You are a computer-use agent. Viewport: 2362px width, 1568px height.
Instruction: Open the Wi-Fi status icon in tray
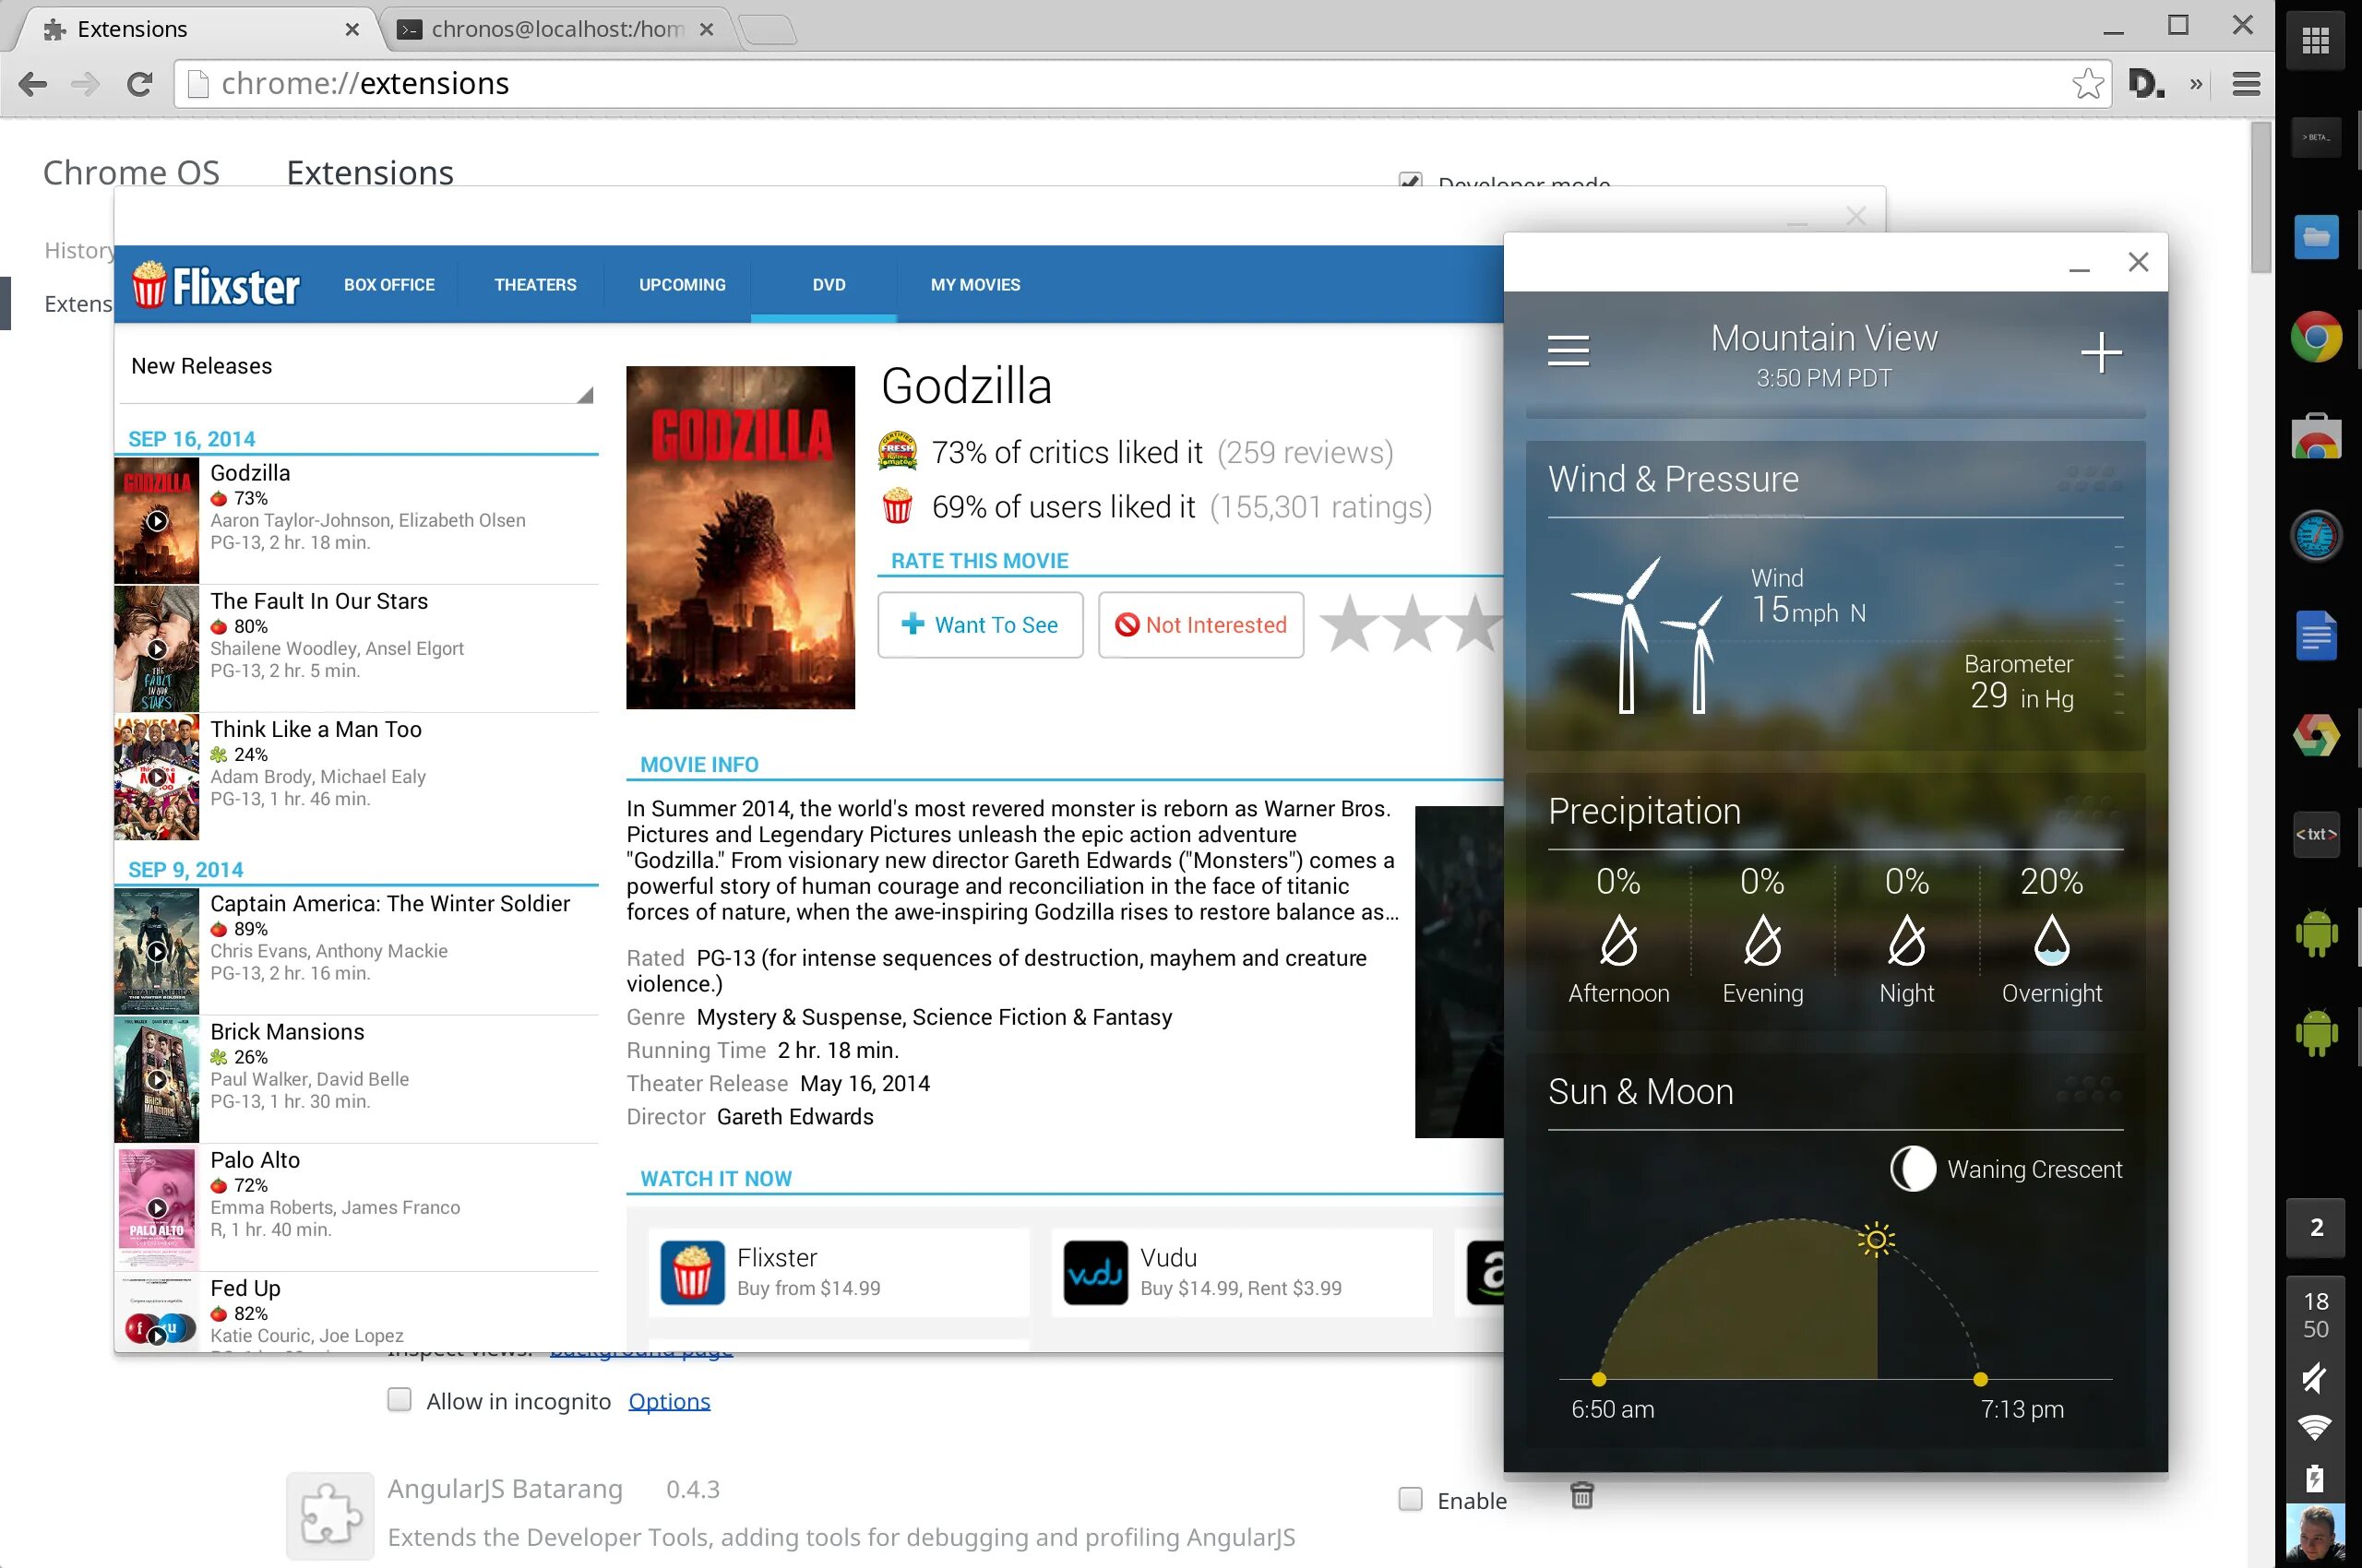pyautogui.click(x=2315, y=1428)
